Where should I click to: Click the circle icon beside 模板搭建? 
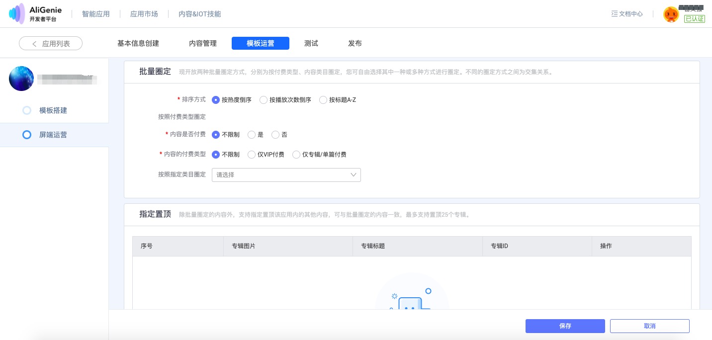27,110
